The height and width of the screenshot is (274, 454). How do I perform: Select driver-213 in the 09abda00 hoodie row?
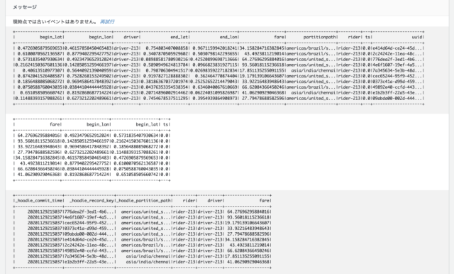(210, 234)
